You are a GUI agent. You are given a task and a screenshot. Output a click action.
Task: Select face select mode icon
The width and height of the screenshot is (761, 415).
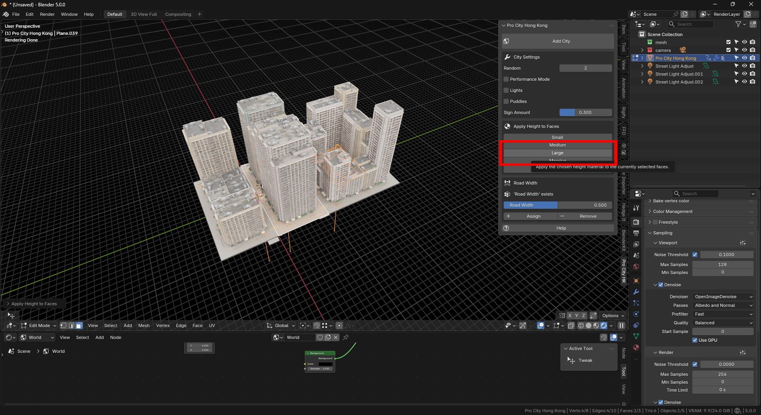click(79, 326)
